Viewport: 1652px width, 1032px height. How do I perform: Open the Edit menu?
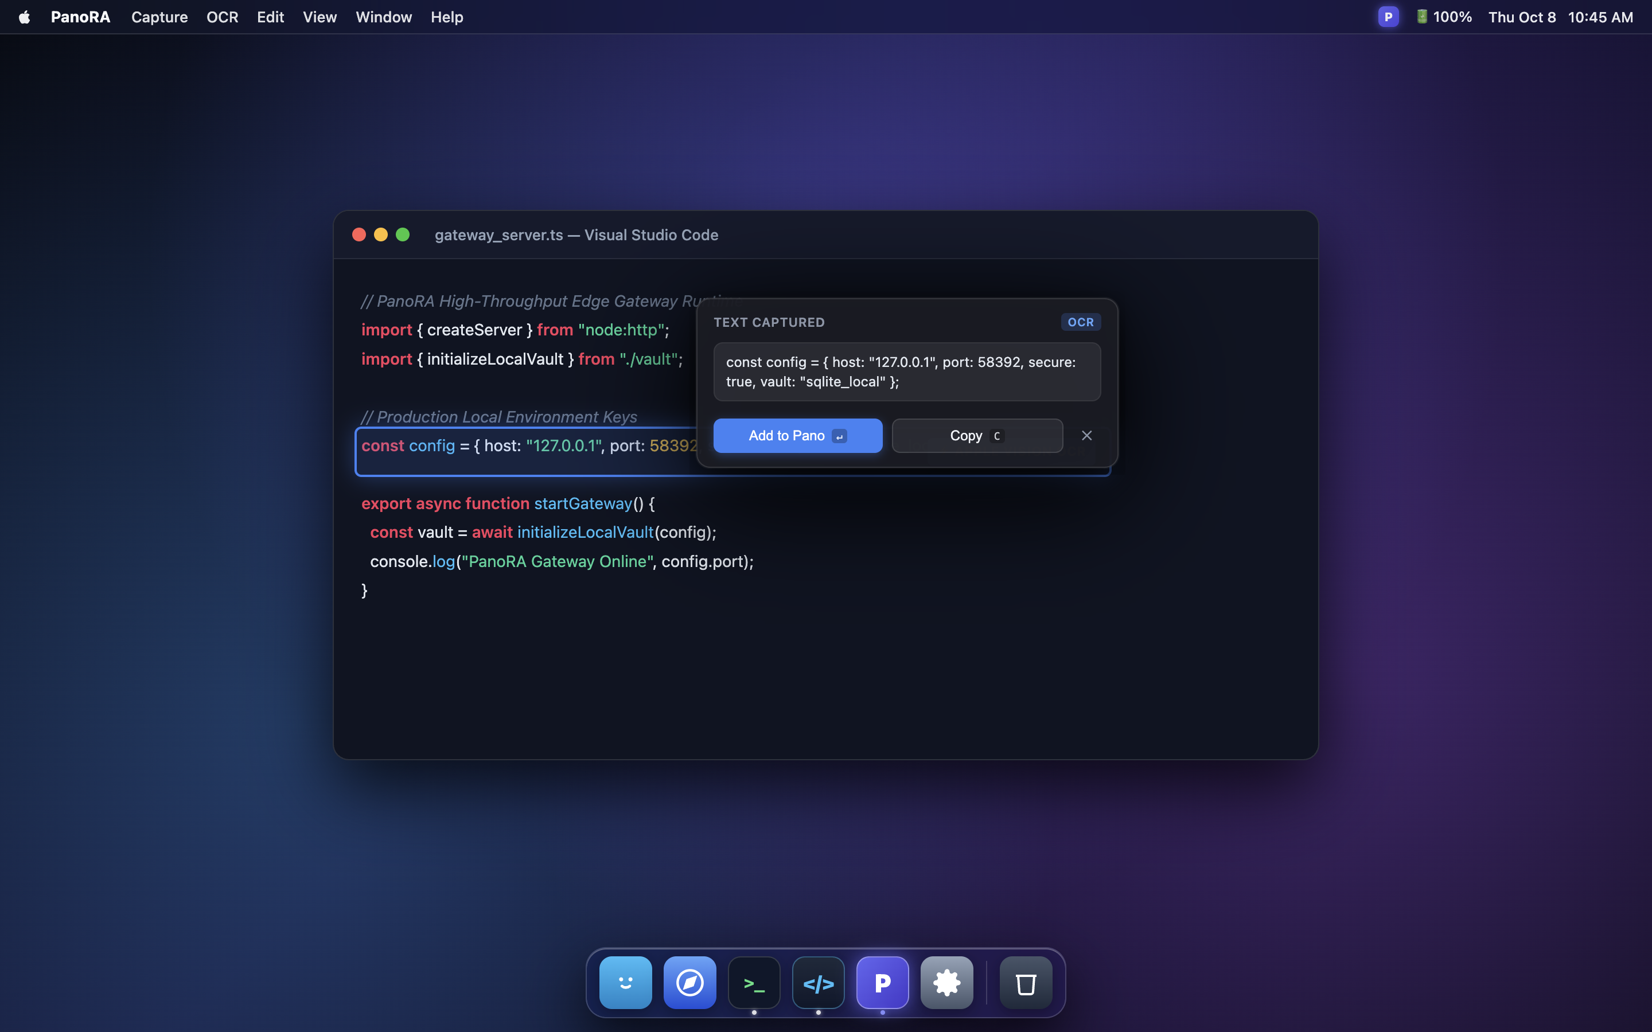point(270,17)
